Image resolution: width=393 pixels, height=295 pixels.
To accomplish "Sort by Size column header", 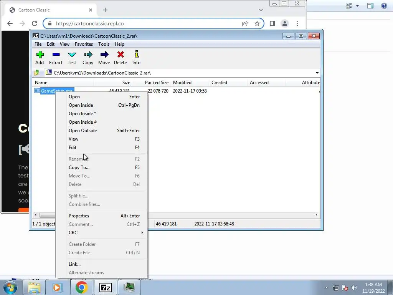I will (x=113, y=83).
